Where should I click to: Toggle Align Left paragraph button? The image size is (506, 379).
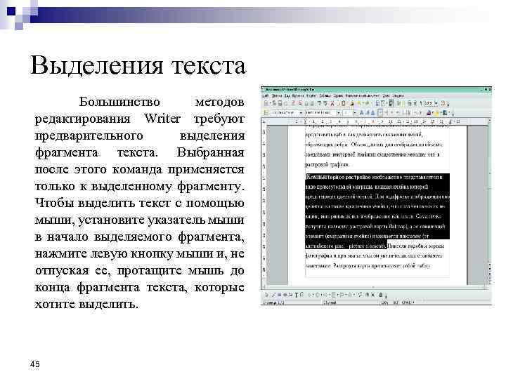click(x=380, y=113)
